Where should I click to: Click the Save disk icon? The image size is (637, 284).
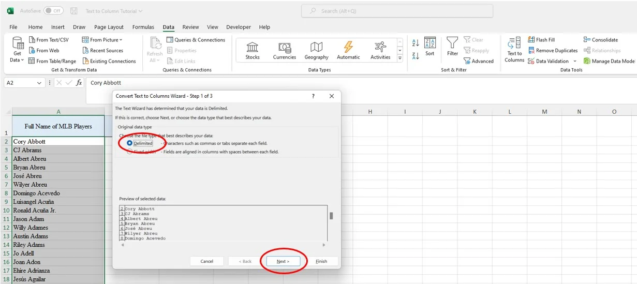(x=74, y=11)
